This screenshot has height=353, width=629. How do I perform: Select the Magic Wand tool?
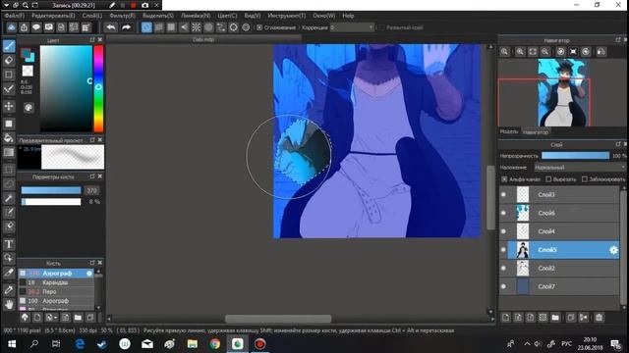pos(9,198)
